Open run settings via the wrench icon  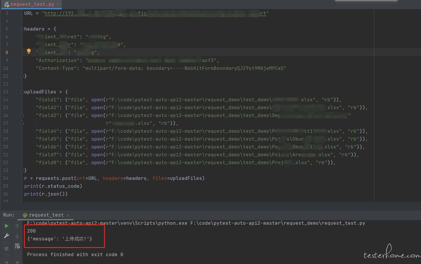6,236
